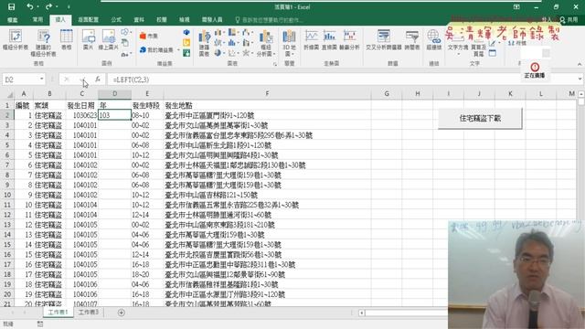Click the Share (共用) button
Screen dimensions: 585x329
pyautogui.click(x=569, y=19)
